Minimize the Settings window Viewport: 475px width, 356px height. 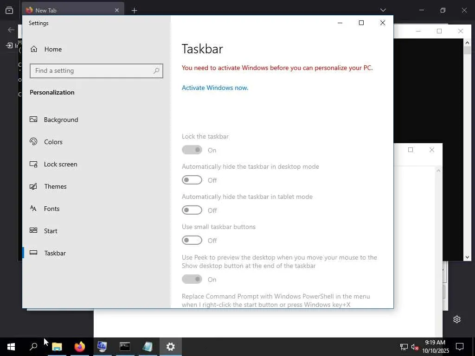340,23
